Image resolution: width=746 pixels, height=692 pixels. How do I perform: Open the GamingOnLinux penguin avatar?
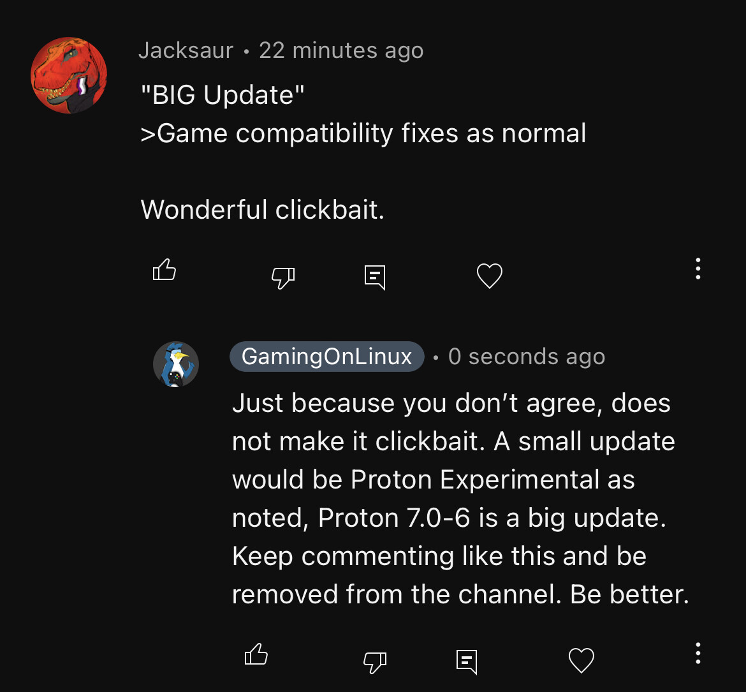176,364
